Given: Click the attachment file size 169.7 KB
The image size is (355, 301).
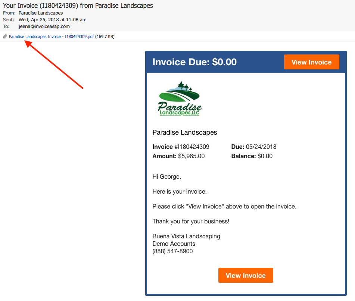Looking at the screenshot, I should (x=105, y=37).
